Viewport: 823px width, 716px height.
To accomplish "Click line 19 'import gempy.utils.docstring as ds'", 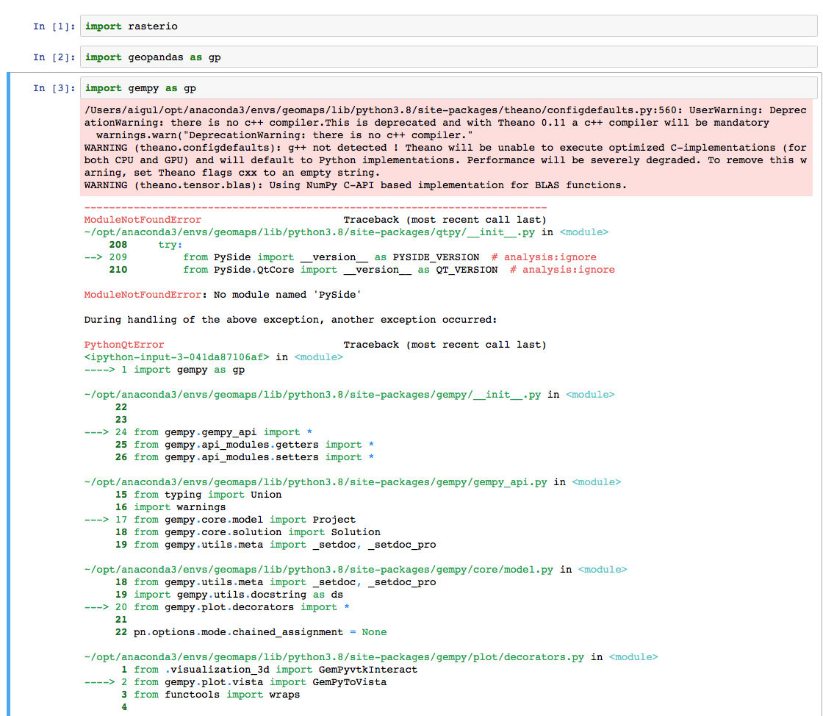I will coord(229,595).
